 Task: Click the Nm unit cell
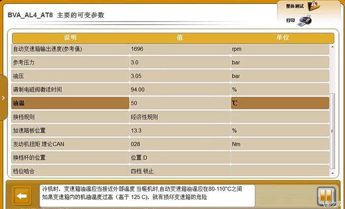280,144
